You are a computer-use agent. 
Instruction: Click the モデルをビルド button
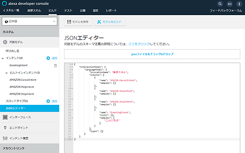110,22
